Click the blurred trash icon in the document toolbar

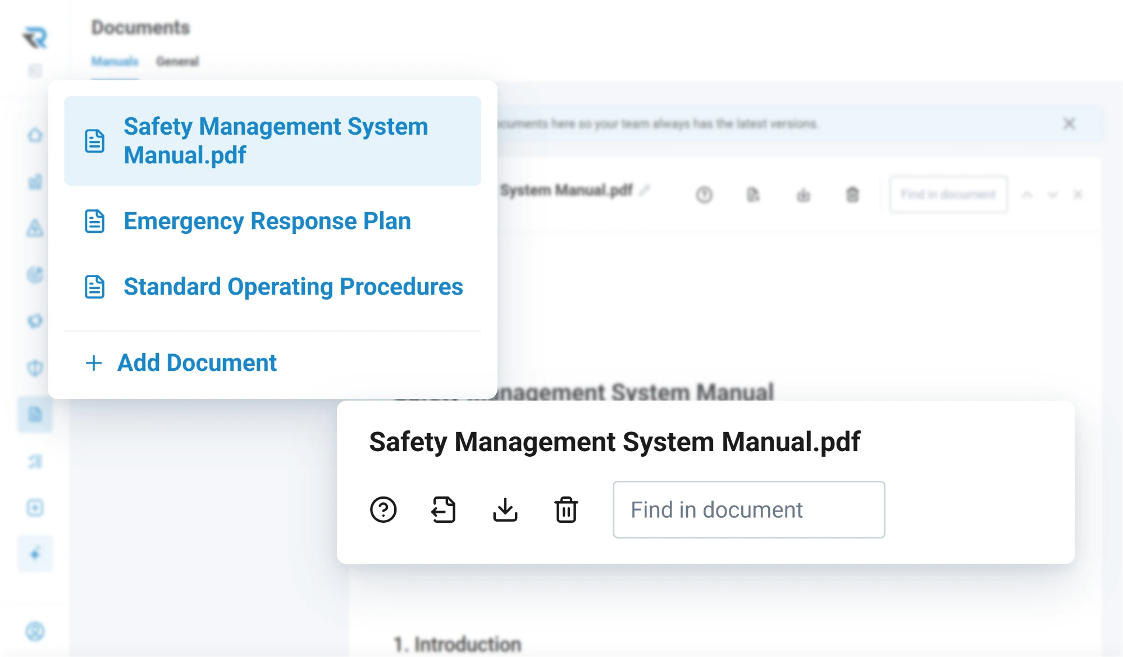(852, 195)
